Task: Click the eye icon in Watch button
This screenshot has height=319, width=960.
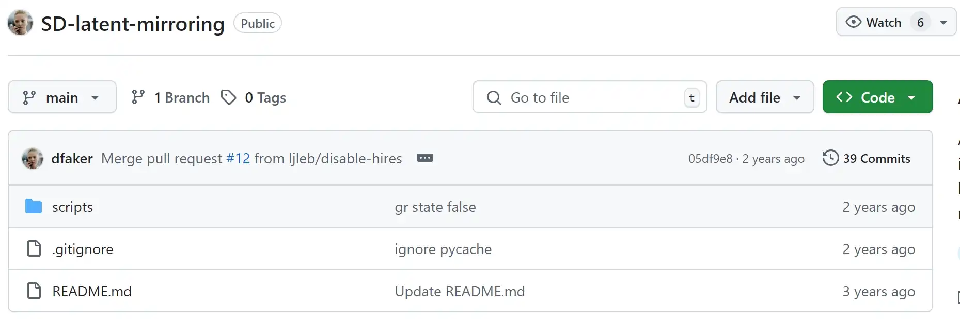Action: 853,22
